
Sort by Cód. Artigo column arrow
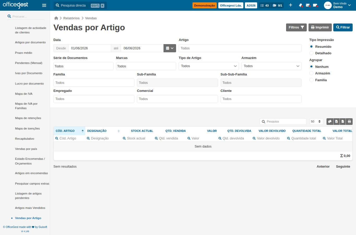pos(83,131)
